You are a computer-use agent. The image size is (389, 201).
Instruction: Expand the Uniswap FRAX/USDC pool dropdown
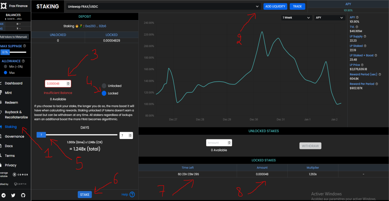tap(163, 6)
